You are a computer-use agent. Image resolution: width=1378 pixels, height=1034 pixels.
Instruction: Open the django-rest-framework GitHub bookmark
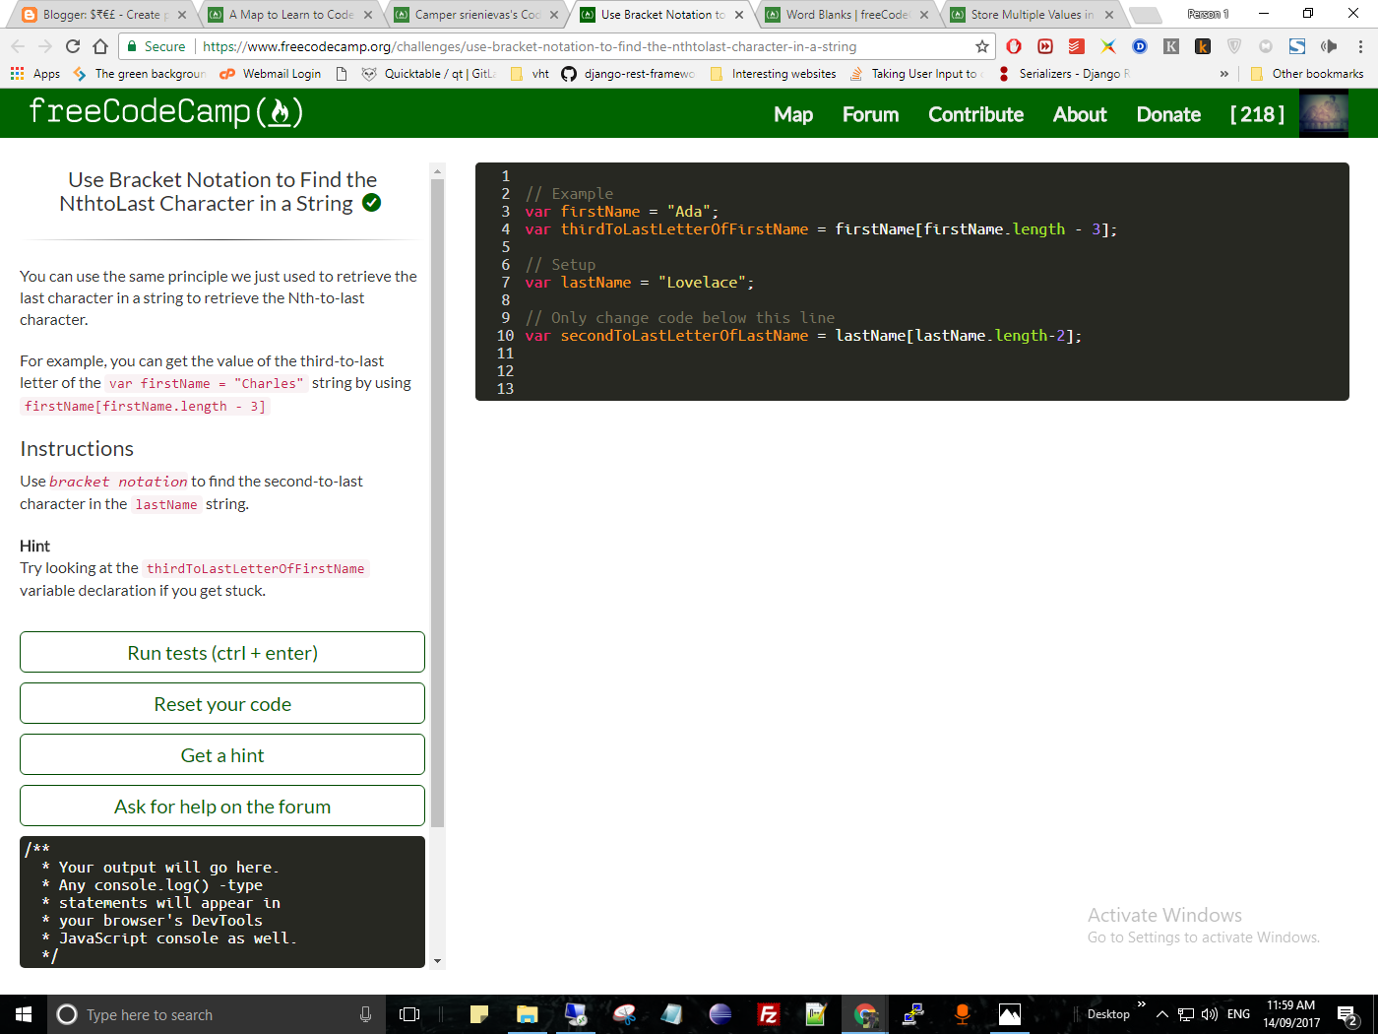pyautogui.click(x=628, y=74)
